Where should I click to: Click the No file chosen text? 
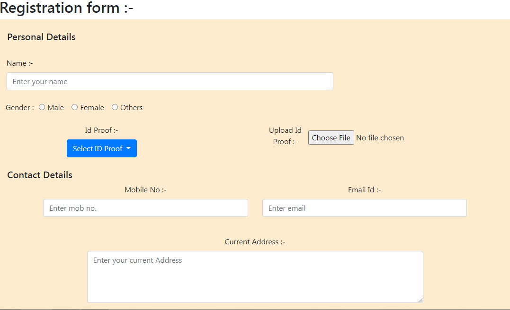click(380, 138)
